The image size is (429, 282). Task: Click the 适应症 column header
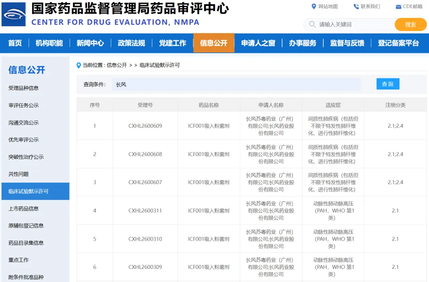click(333, 105)
